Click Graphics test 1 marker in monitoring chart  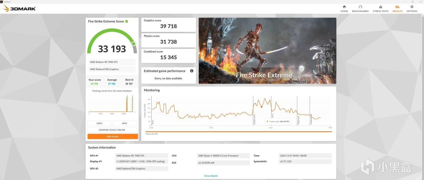pyautogui.click(x=254, y=118)
